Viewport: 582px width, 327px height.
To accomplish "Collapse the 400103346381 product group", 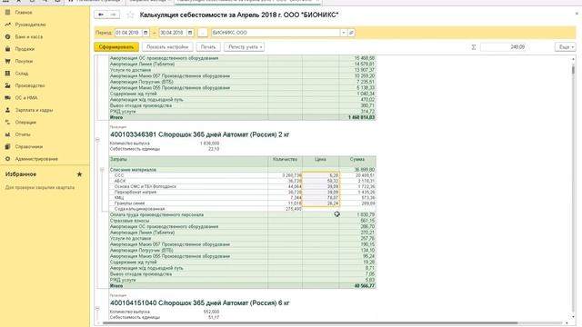I will click(97, 140).
